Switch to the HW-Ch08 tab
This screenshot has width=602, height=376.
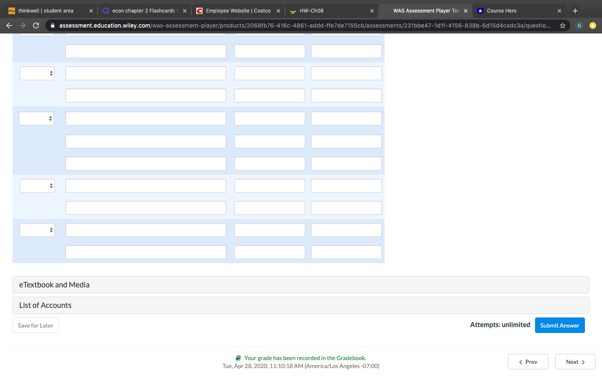click(x=332, y=11)
